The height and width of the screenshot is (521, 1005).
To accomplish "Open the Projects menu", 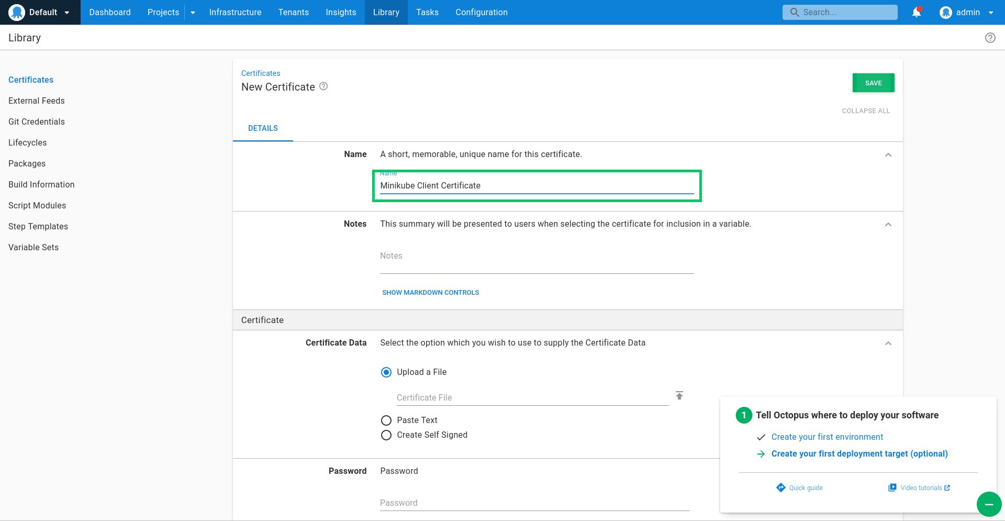I will 163,12.
